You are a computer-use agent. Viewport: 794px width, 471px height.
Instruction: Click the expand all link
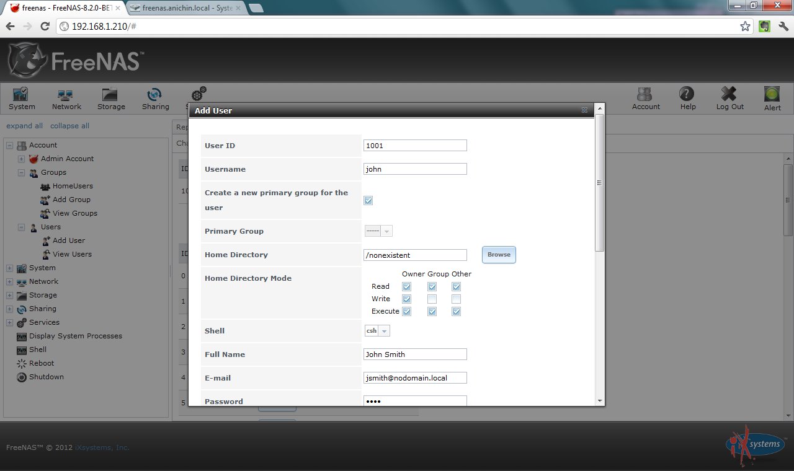point(24,126)
